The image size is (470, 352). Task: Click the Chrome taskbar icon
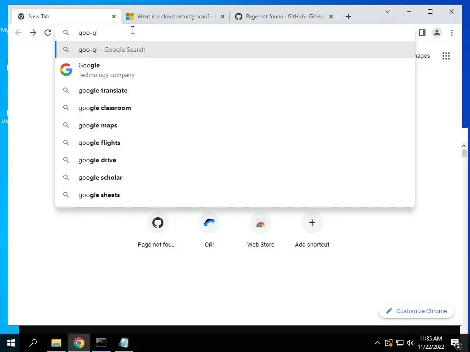[x=78, y=343]
